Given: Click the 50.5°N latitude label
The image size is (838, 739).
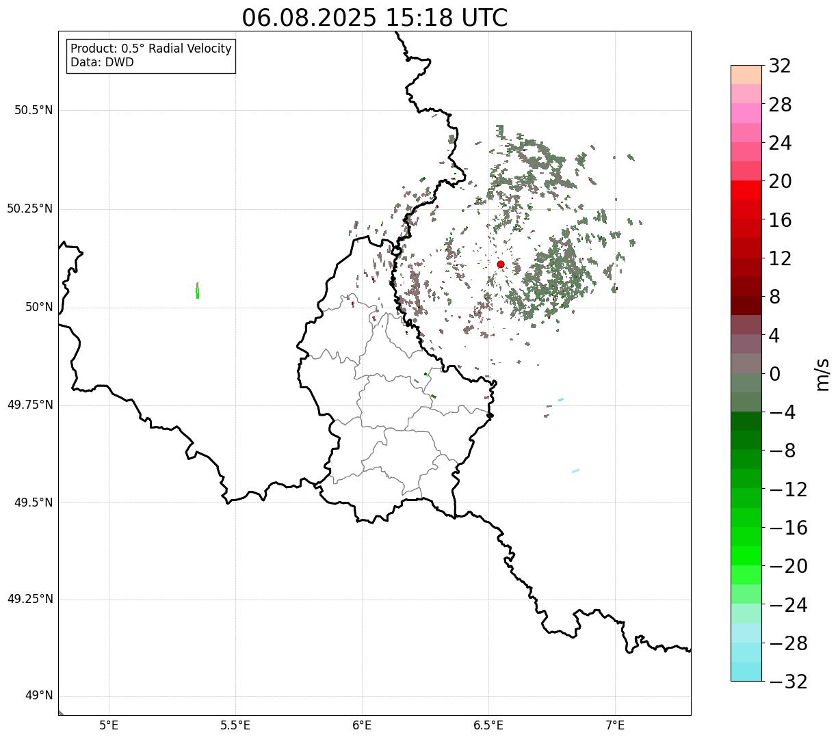Looking at the screenshot, I should click(34, 110).
